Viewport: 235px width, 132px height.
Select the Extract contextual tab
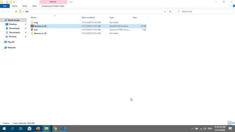point(53,2)
